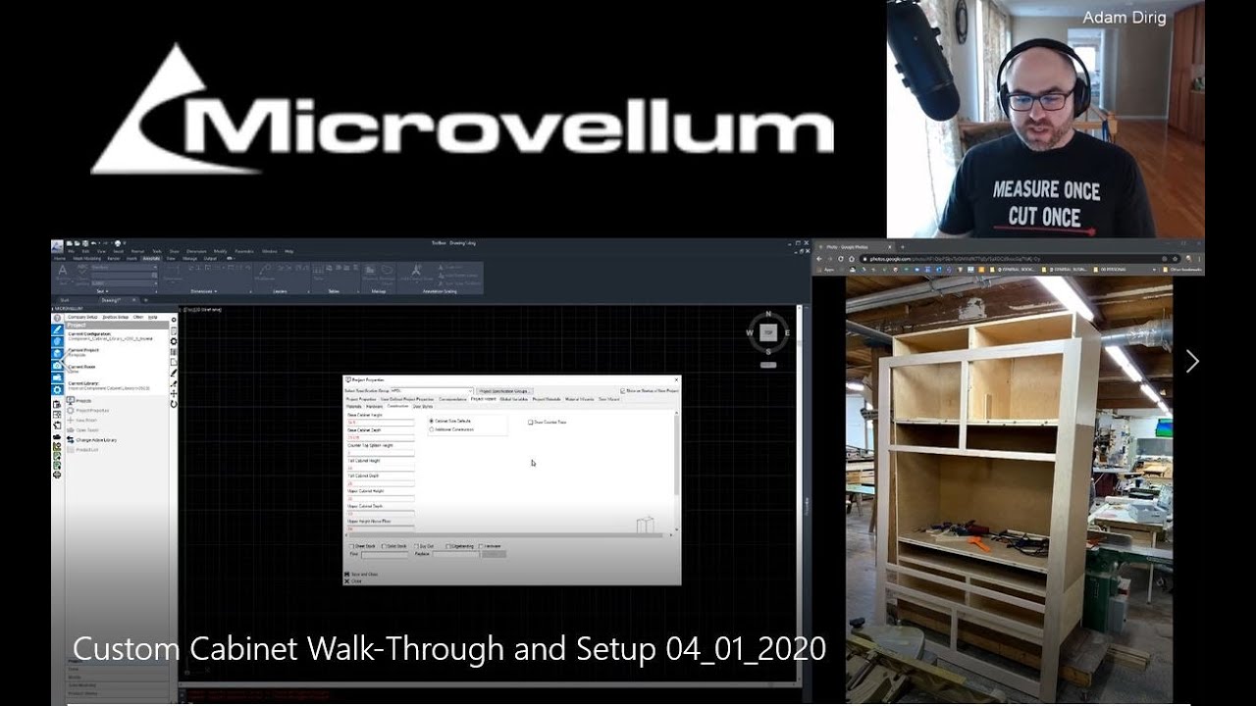Switch to the Door Styles sub-tab
This screenshot has height=706, width=1256.
tap(423, 406)
